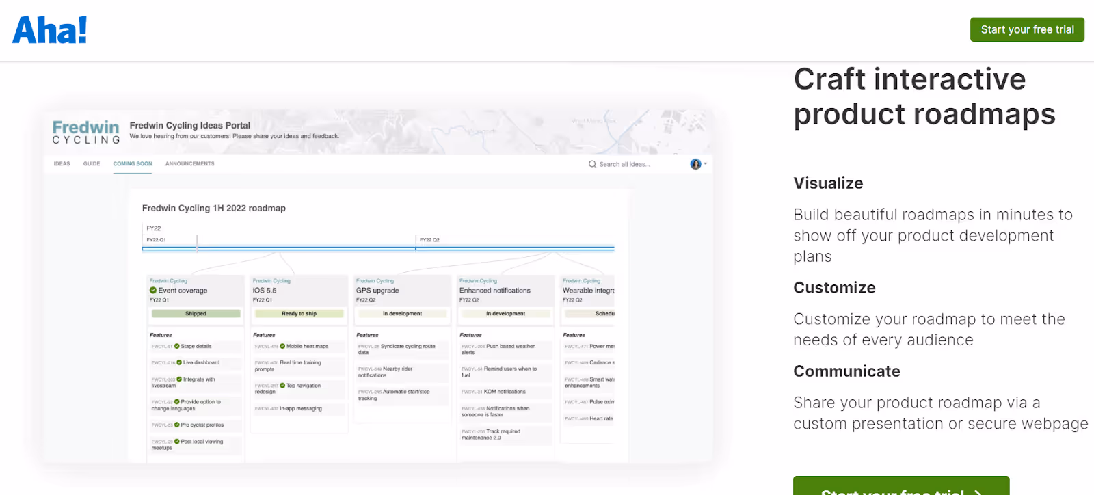1094x495 pixels.
Task: Click green check icon beside Integrate with livestream
Action: point(179,379)
